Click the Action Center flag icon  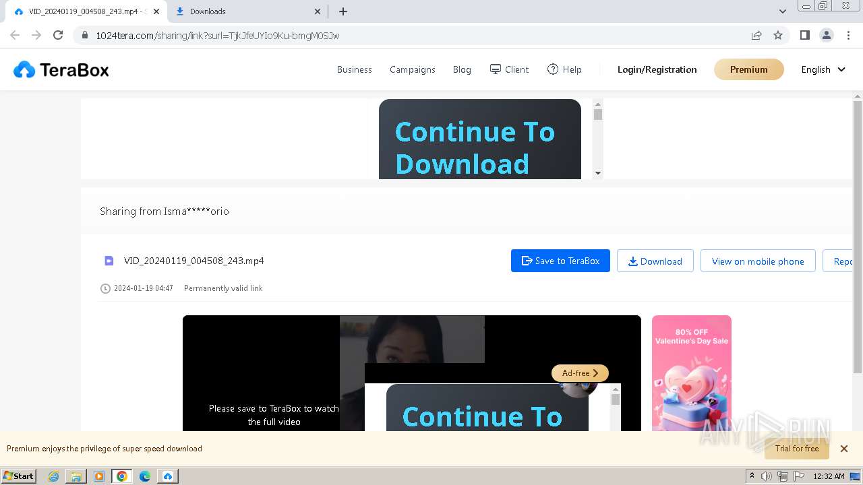(x=799, y=476)
